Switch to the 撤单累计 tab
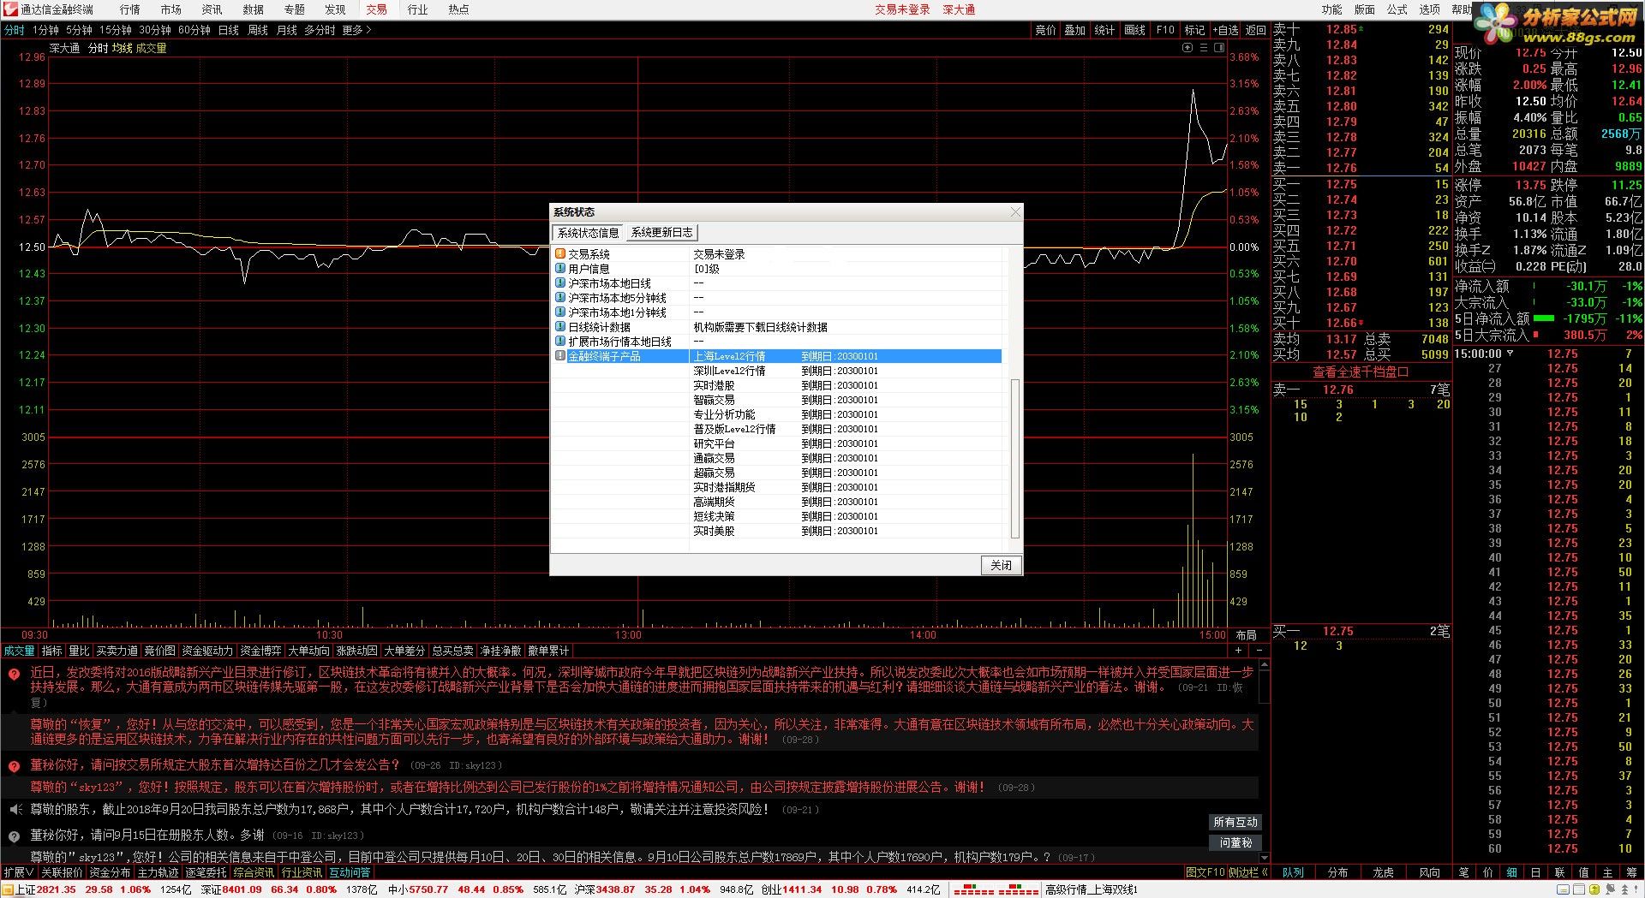The image size is (1645, 898). [x=548, y=651]
